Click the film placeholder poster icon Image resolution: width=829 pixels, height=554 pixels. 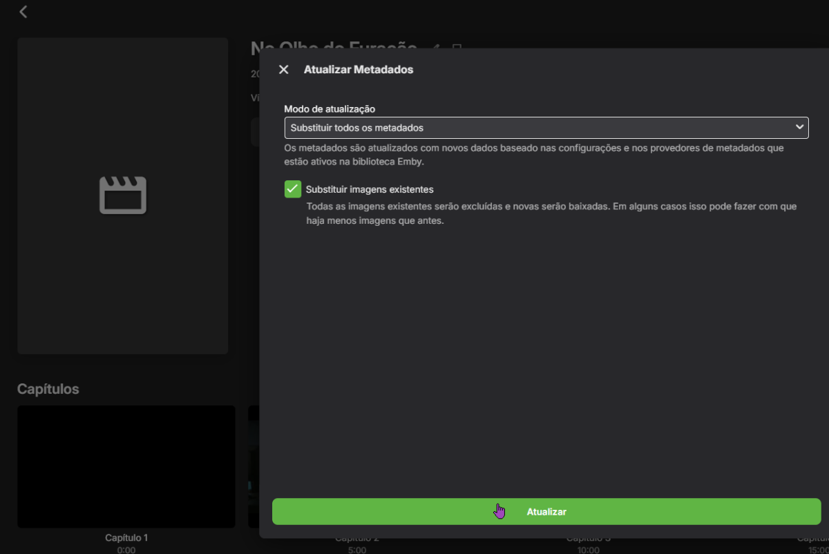point(122,195)
